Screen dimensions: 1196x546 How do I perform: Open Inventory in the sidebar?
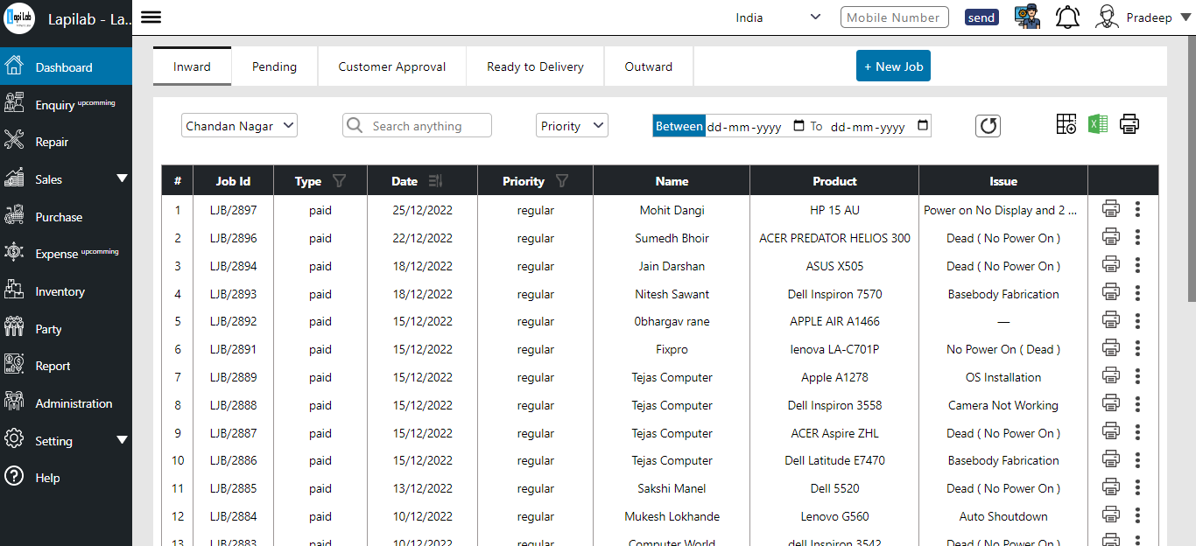(66, 291)
